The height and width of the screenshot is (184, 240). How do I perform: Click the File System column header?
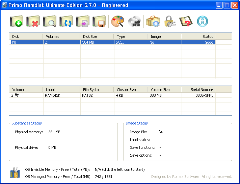[97, 90]
